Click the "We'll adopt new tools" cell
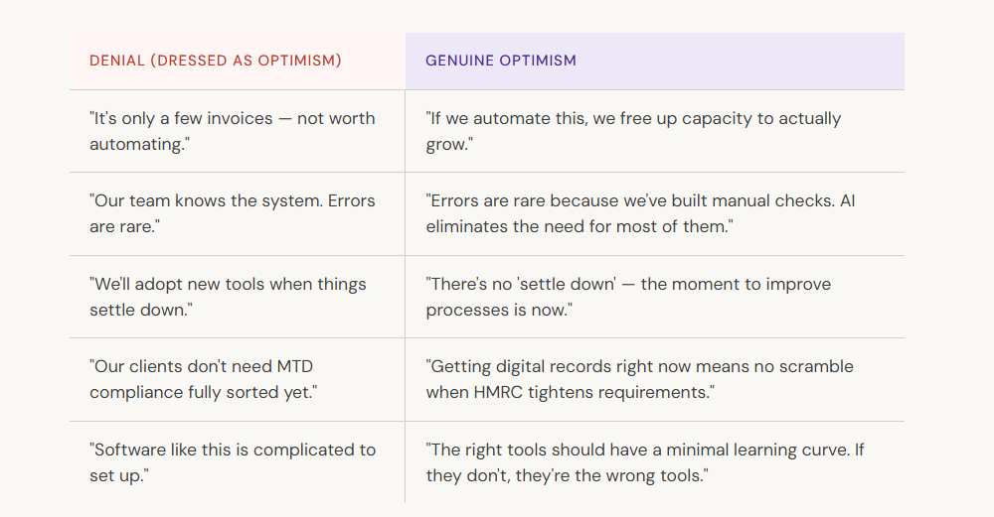 point(228,297)
